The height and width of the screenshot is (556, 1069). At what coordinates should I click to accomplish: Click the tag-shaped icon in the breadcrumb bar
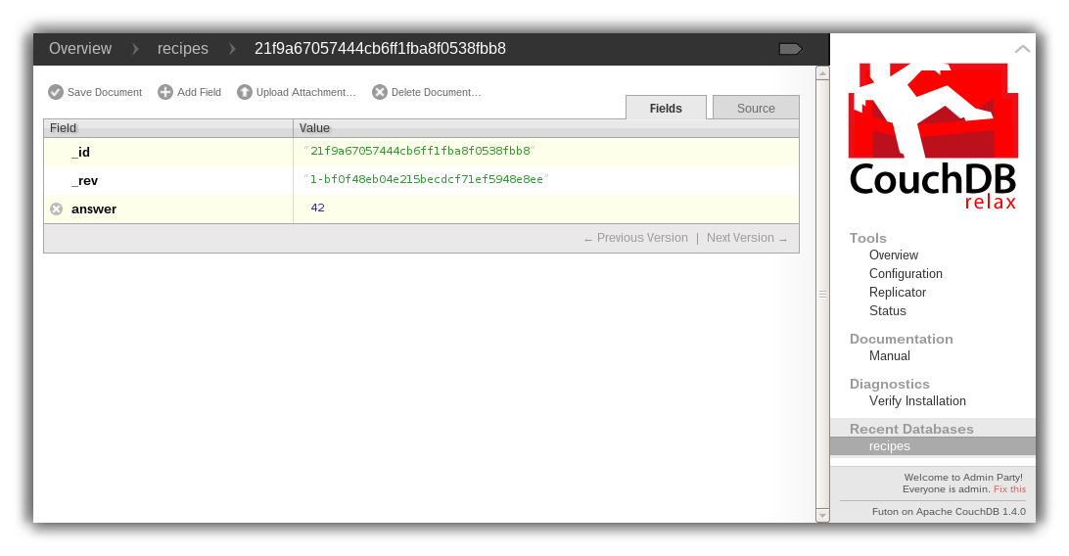791,49
